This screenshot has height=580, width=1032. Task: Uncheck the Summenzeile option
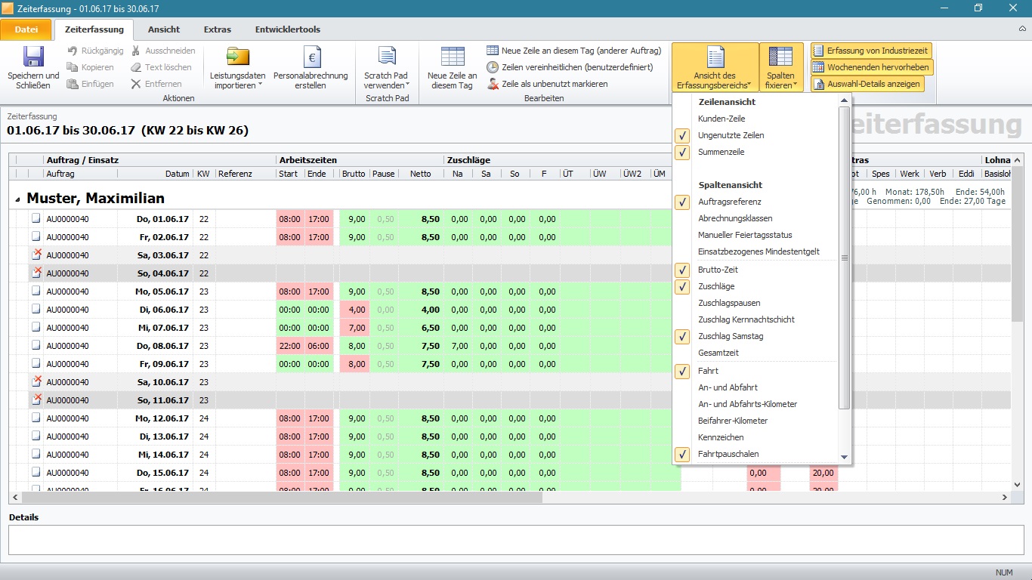pos(682,152)
